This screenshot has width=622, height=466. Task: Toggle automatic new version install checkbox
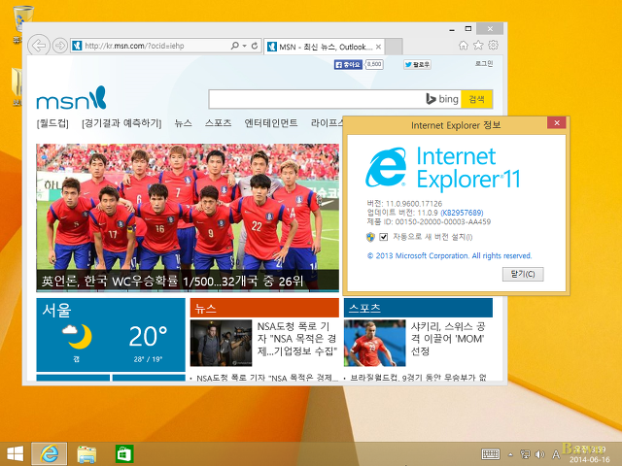coord(383,237)
